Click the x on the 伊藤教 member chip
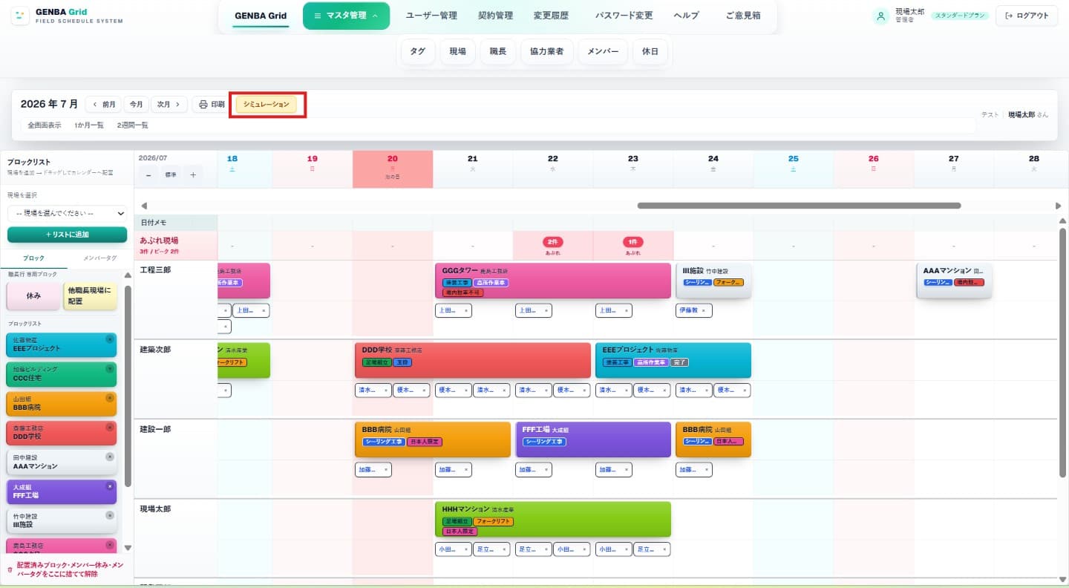 coord(706,310)
